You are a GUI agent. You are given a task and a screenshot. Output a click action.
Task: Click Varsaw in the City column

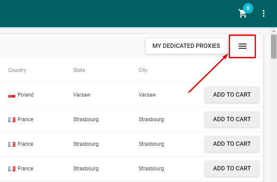click(147, 95)
